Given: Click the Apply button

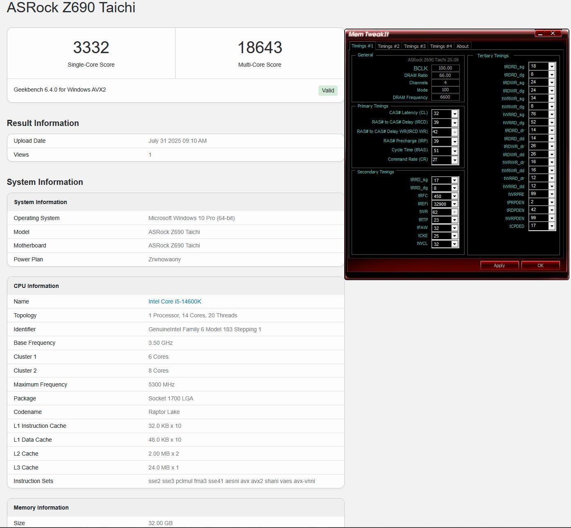Looking at the screenshot, I should coord(499,265).
